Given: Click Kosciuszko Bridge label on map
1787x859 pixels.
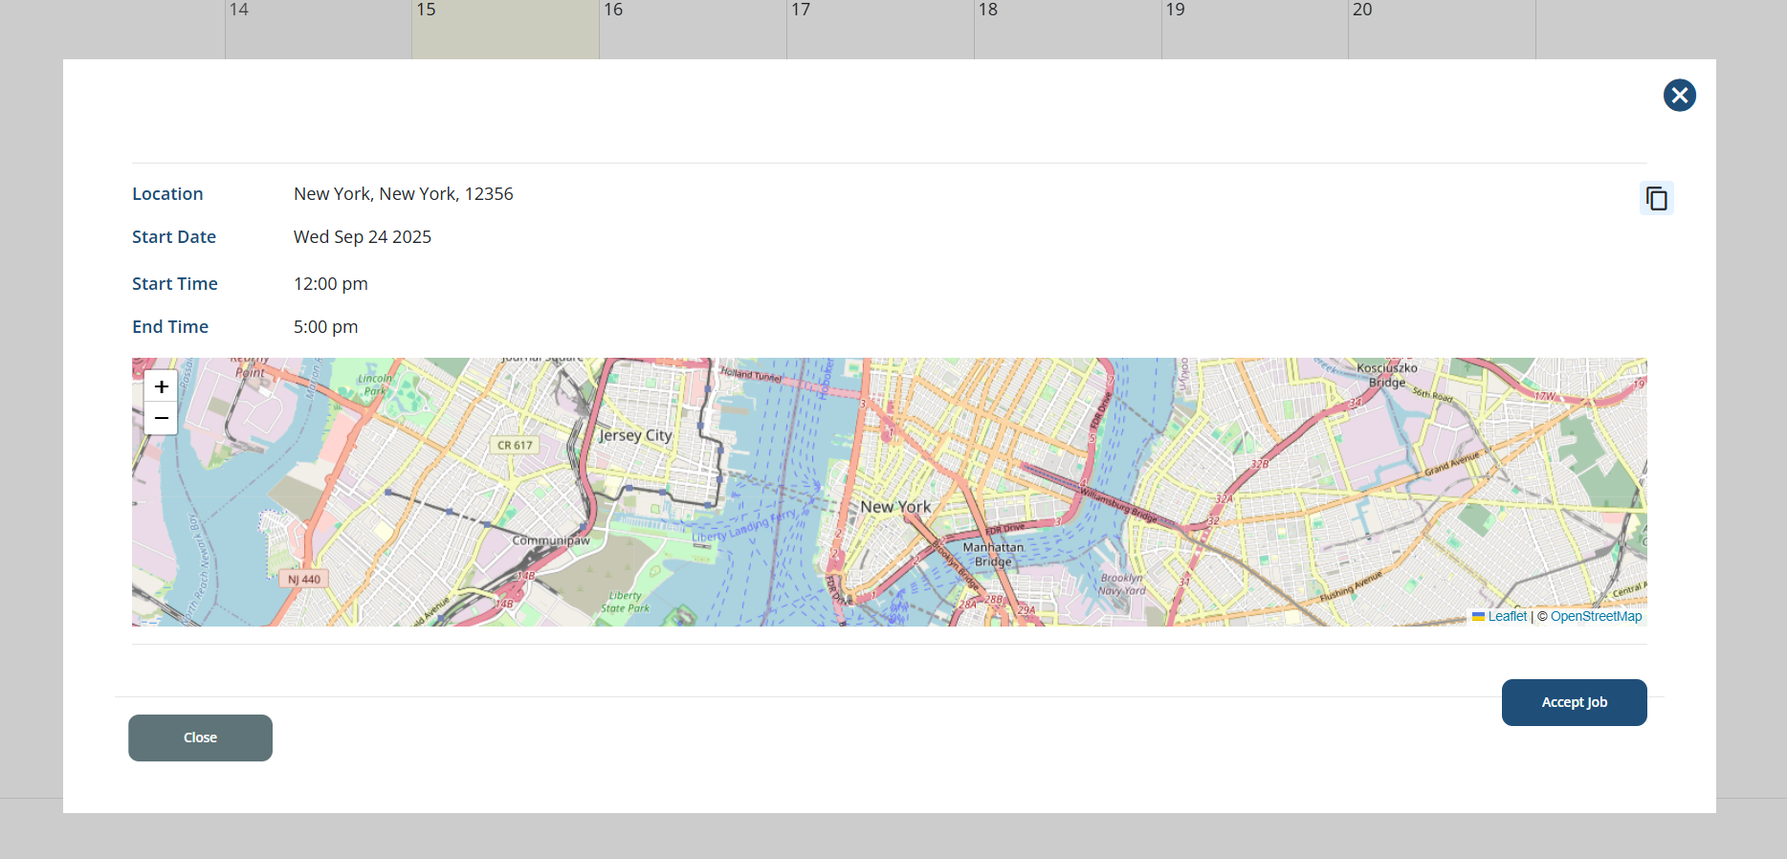Looking at the screenshot, I should point(1387,375).
